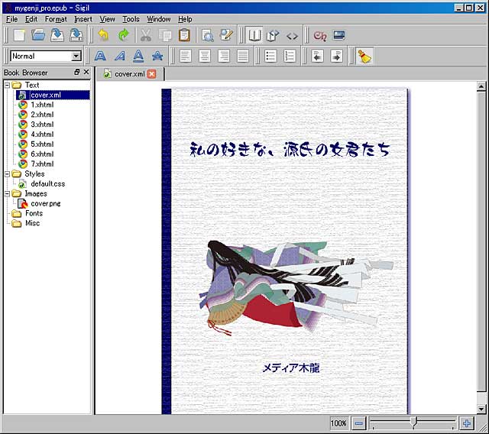
Task: Select 1.xhtml in the tree
Action: [42, 105]
